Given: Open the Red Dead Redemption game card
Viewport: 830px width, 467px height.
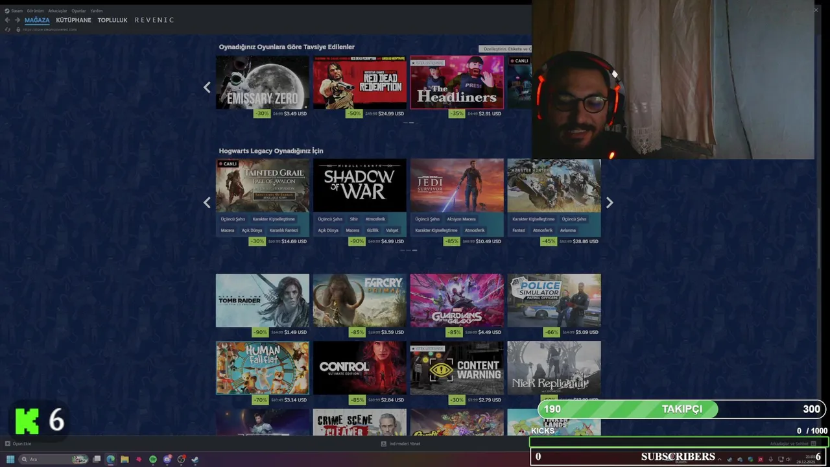Looking at the screenshot, I should coord(359,82).
